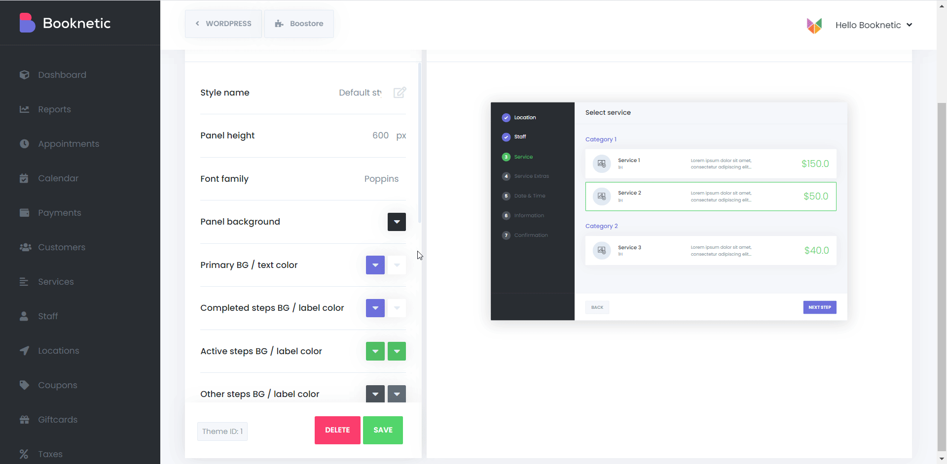Click the Panel height value field

coord(380,135)
